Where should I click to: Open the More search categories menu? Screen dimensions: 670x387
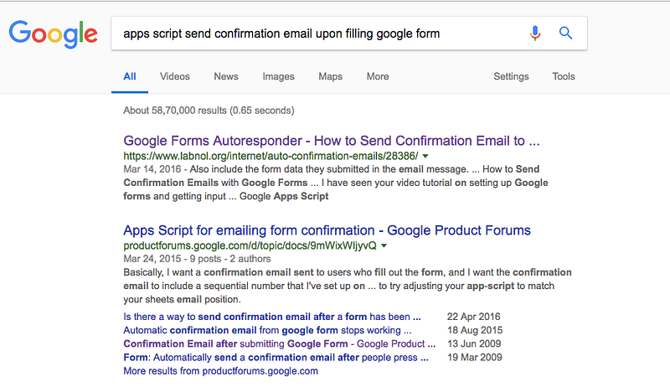377,76
